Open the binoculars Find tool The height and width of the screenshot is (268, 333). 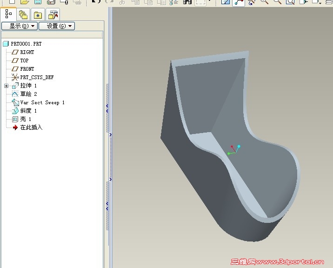coord(187,2)
